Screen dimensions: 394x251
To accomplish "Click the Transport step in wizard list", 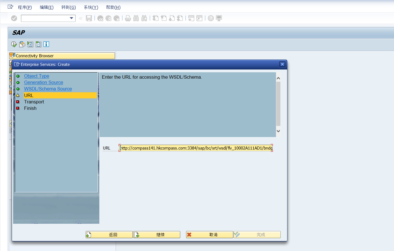I will pyautogui.click(x=34, y=102).
